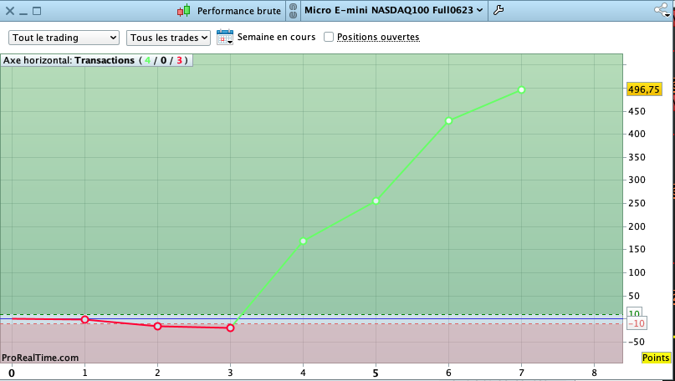675x381 pixels.
Task: Click the share icon at top right
Action: pos(662,10)
